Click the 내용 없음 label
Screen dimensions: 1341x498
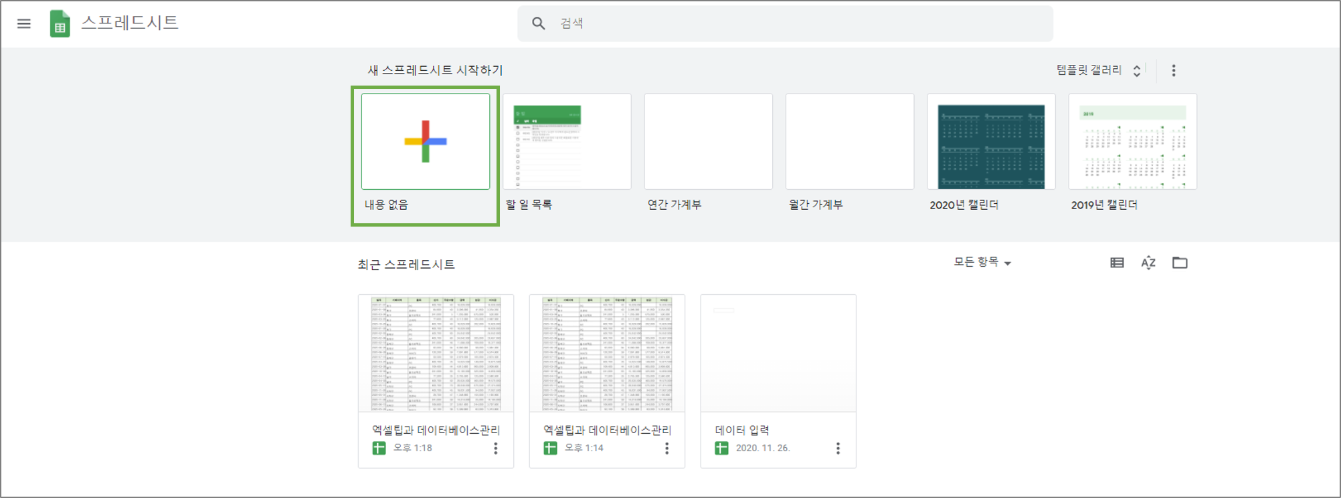(x=386, y=205)
